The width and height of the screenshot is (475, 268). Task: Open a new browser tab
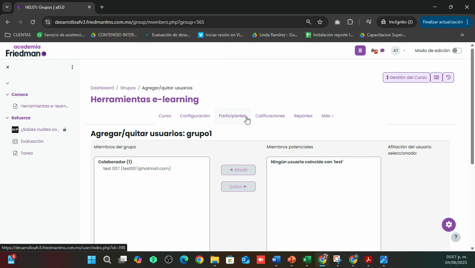(x=102, y=7)
